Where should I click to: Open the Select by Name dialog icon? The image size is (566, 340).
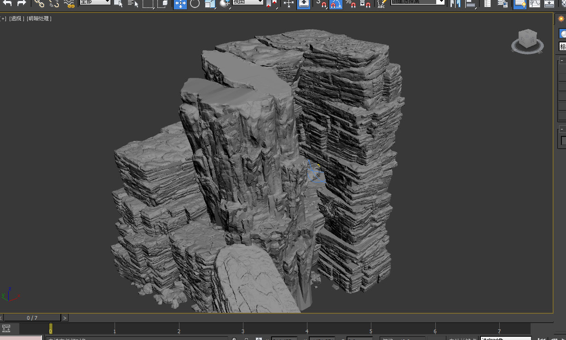[133, 4]
